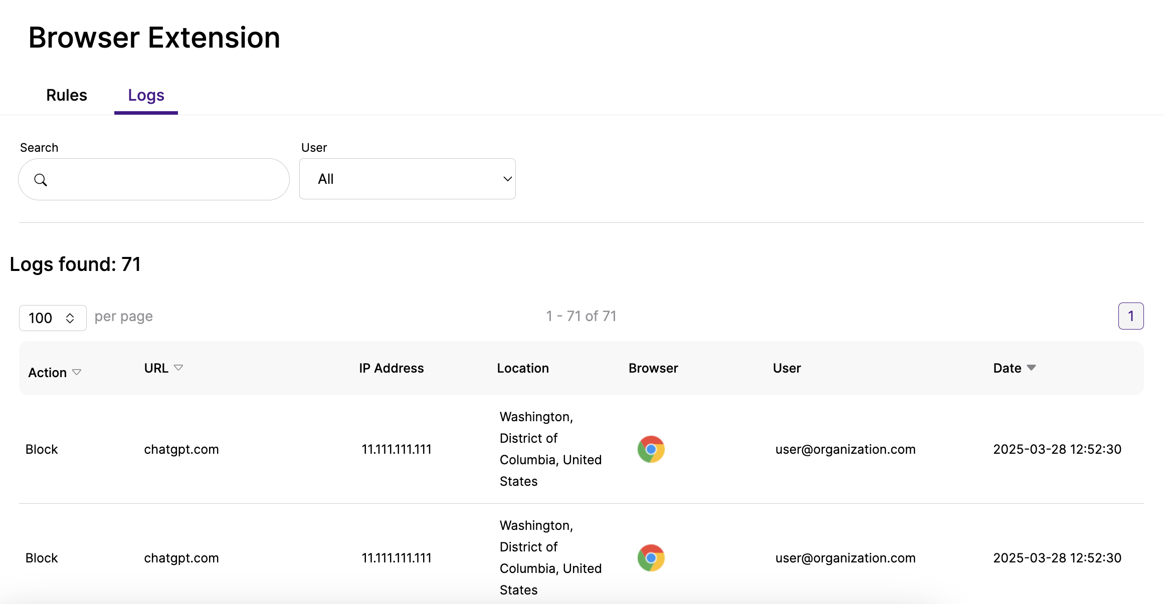Select the Logs tab
This screenshot has height=604, width=1164.
[146, 95]
